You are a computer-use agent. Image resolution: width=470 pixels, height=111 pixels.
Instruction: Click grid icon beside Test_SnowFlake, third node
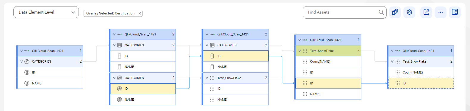pyautogui.click(x=212, y=78)
